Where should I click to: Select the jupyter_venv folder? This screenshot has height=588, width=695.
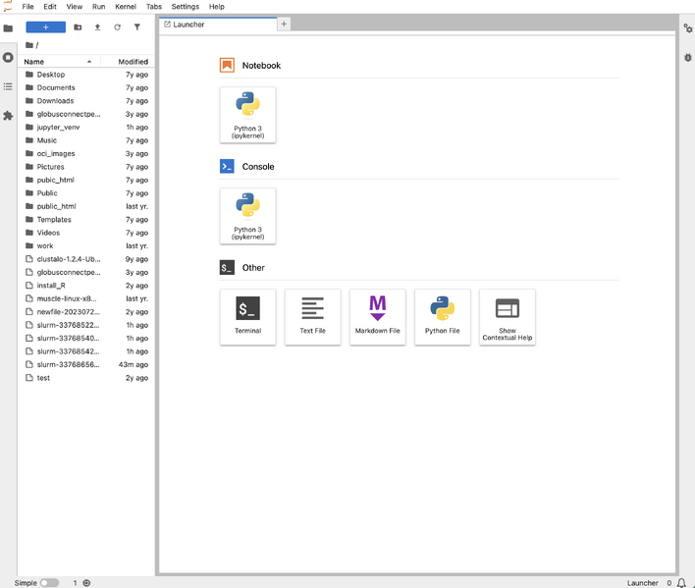(86, 128)
